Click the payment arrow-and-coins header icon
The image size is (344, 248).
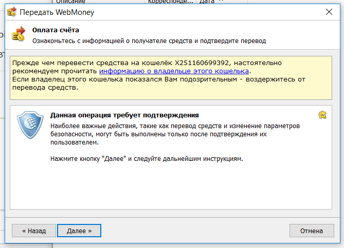(19, 34)
